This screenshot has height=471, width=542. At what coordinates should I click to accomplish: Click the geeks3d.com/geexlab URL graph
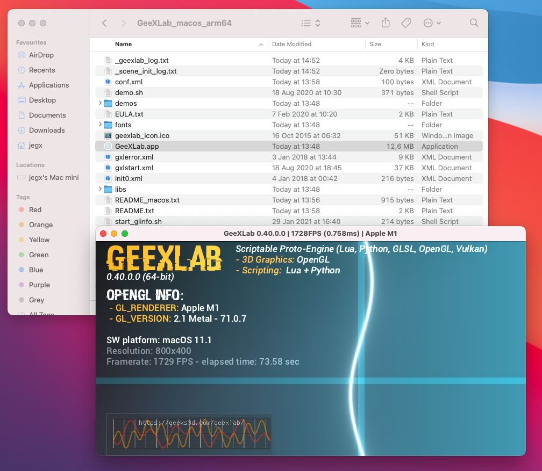click(189, 434)
